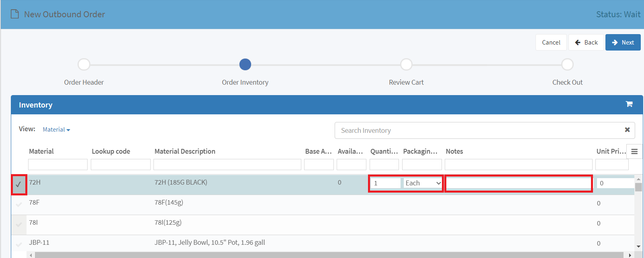Clear the Search Inventory field with X icon
Image resolution: width=644 pixels, height=258 pixels.
tap(627, 130)
